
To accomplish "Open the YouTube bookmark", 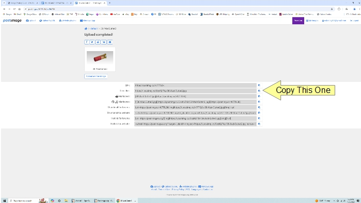I will (115, 14).
